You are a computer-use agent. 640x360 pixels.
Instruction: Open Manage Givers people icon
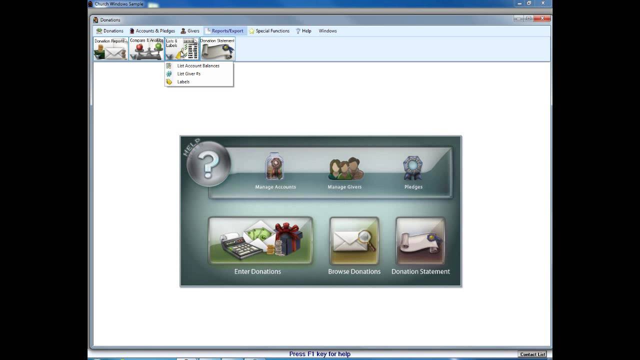pos(344,169)
